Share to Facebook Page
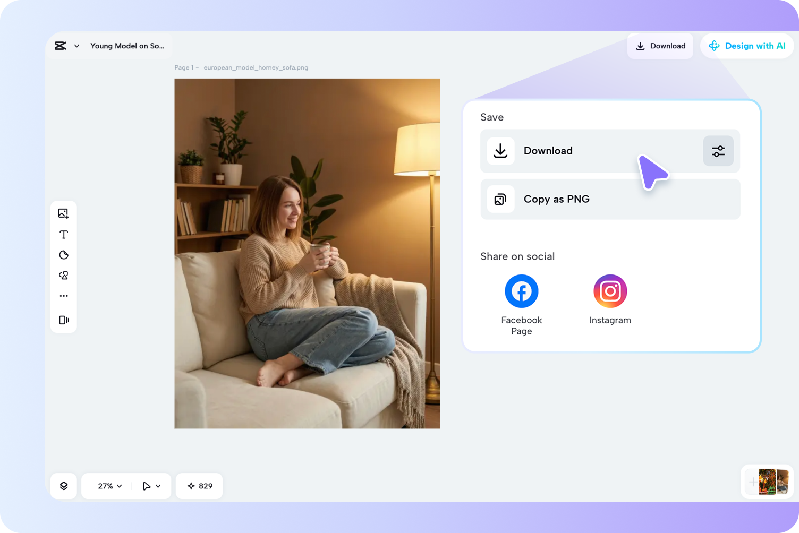 522,291
